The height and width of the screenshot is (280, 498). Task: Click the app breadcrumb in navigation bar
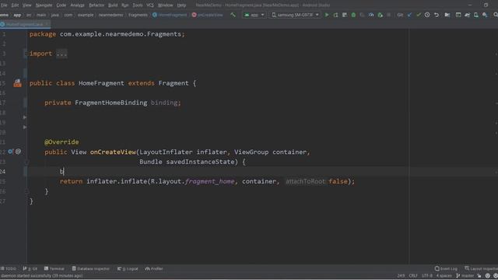click(x=17, y=15)
